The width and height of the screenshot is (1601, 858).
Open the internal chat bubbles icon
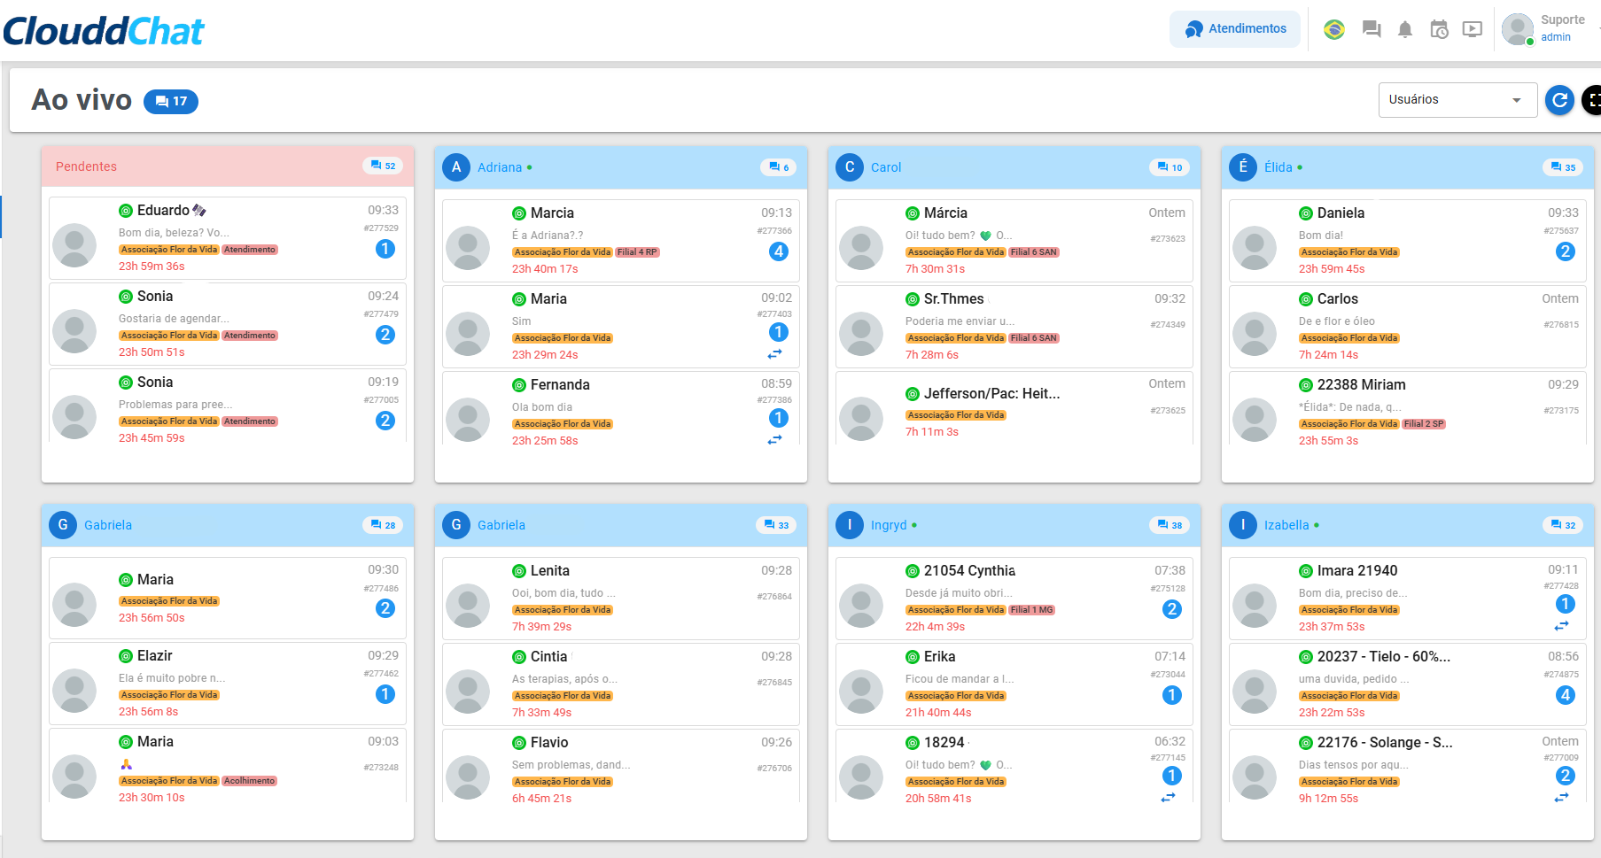(1372, 29)
